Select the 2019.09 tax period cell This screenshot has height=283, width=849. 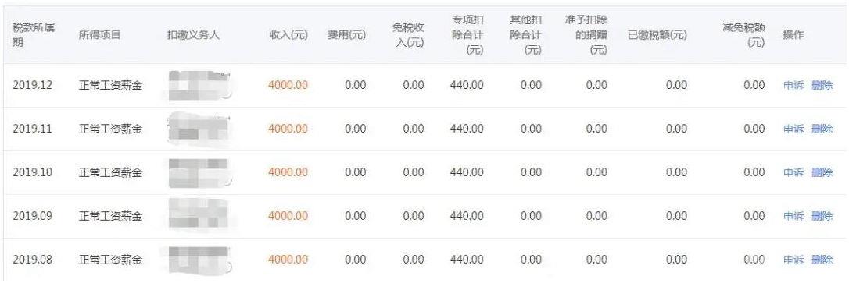[x=33, y=216]
